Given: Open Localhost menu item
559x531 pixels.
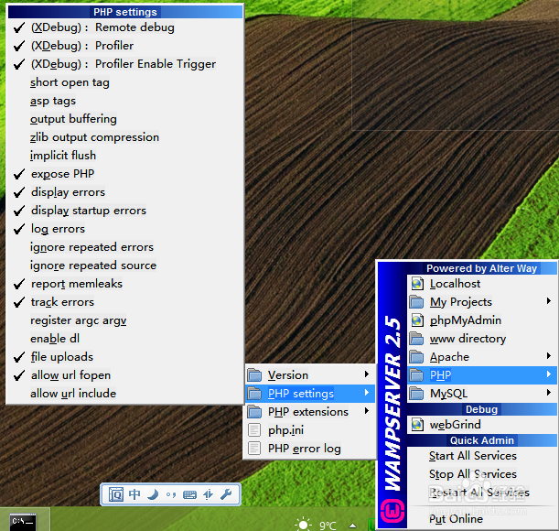Looking at the screenshot, I should tap(482, 284).
